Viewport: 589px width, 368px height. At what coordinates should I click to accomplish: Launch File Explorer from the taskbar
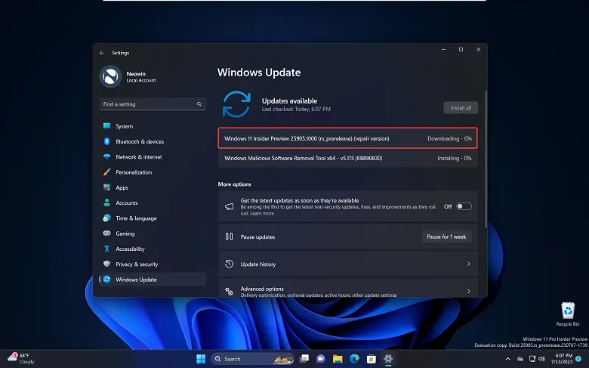tap(338, 359)
